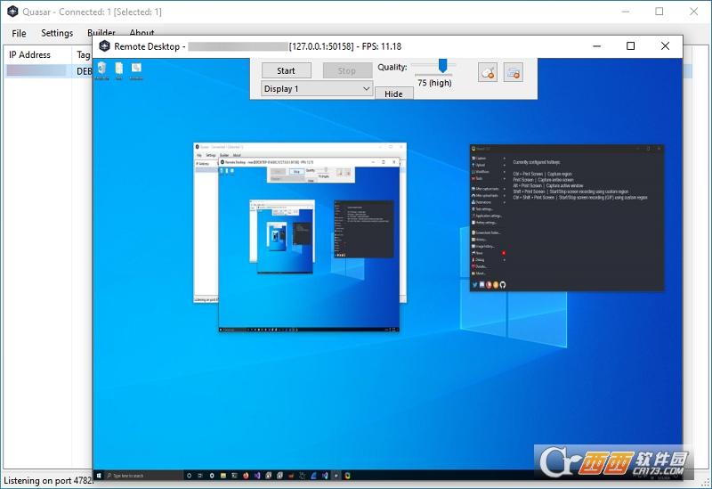Viewport: 712px width, 489px height.
Task: Open the Windows Start button on remote taskbar
Action: click(99, 476)
